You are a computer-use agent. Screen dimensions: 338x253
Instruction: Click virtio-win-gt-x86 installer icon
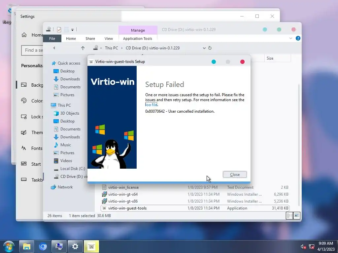tap(104, 201)
